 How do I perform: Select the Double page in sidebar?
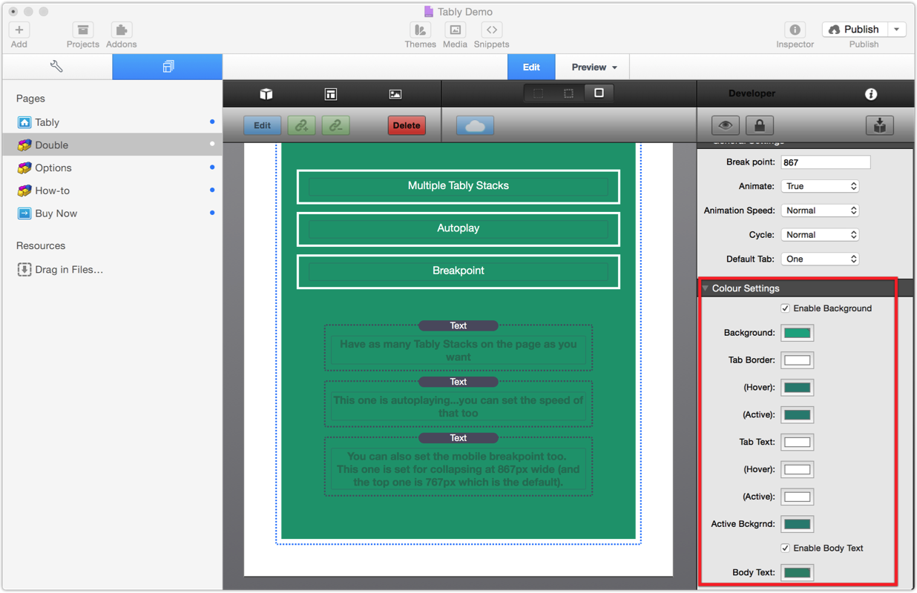[x=113, y=145]
